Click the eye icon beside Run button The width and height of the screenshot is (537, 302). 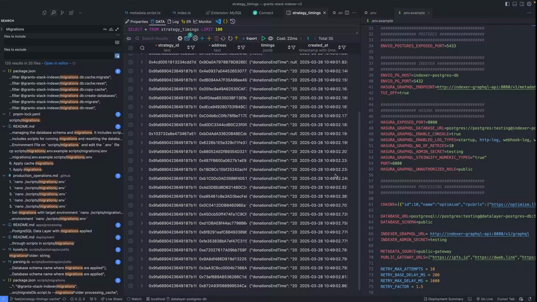(271, 38)
